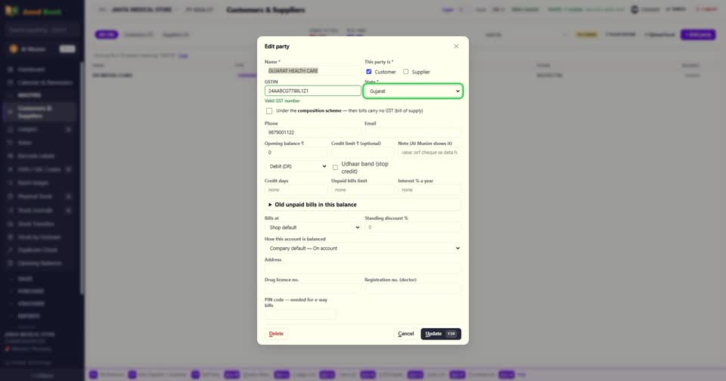Open Dashboard from the sidebar
The width and height of the screenshot is (726, 381).
(32, 70)
